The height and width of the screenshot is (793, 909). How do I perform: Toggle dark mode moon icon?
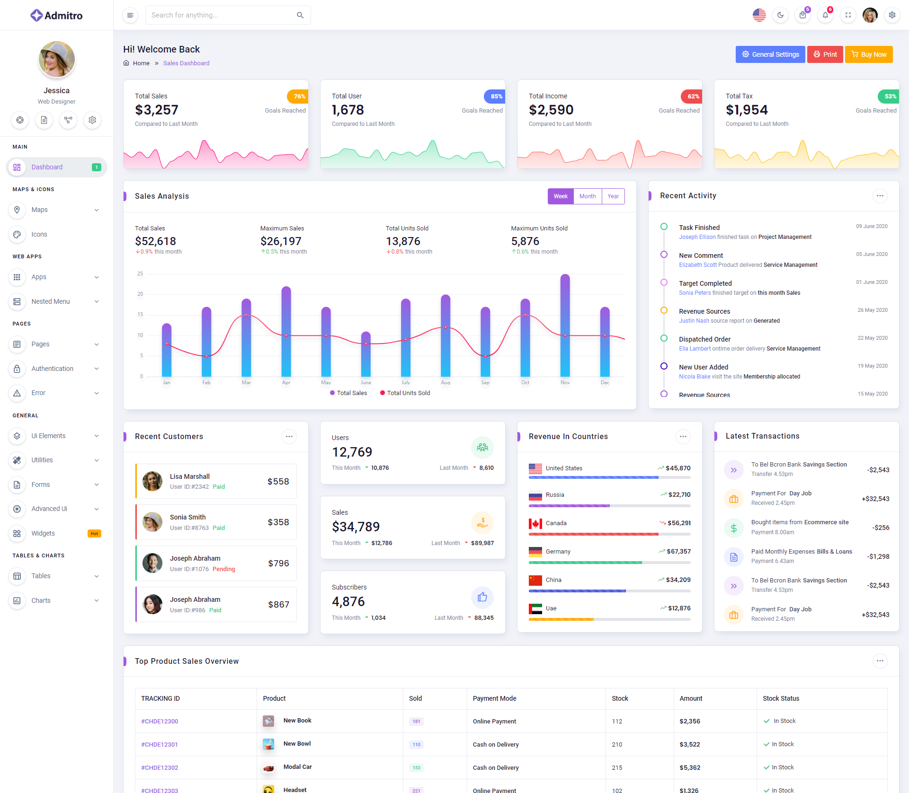tap(780, 15)
